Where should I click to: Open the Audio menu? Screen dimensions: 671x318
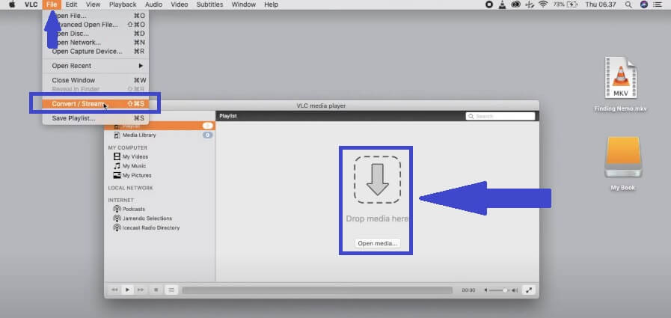[153, 4]
